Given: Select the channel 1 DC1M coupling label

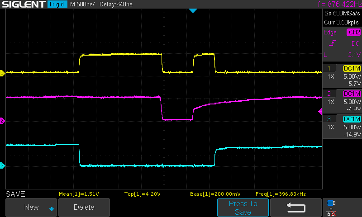Looking at the screenshot, I should [352, 68].
